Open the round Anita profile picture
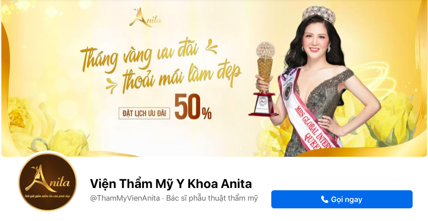 (x=48, y=182)
